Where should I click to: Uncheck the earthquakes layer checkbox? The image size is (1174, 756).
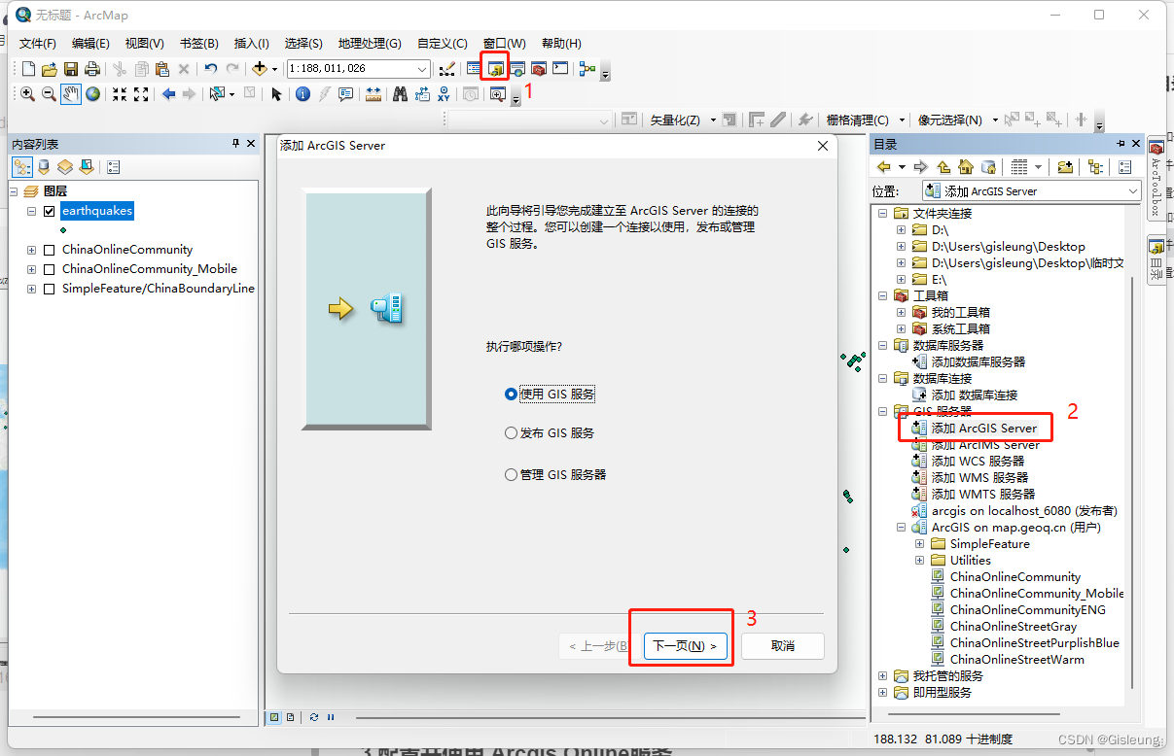pos(50,211)
